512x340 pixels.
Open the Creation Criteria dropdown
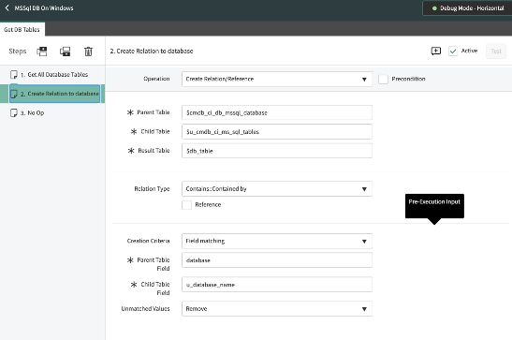pyautogui.click(x=276, y=241)
